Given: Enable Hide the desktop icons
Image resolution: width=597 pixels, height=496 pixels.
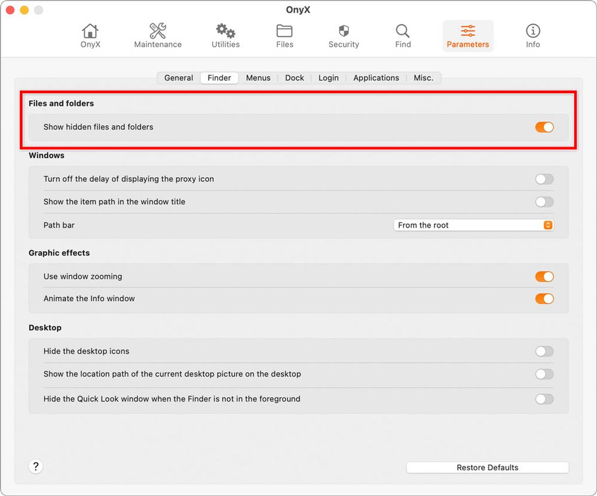Looking at the screenshot, I should coord(544,351).
